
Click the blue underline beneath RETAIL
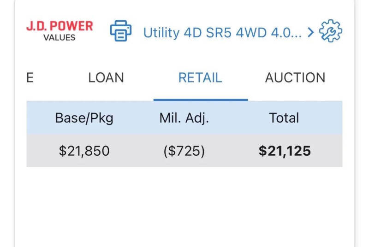(x=200, y=100)
